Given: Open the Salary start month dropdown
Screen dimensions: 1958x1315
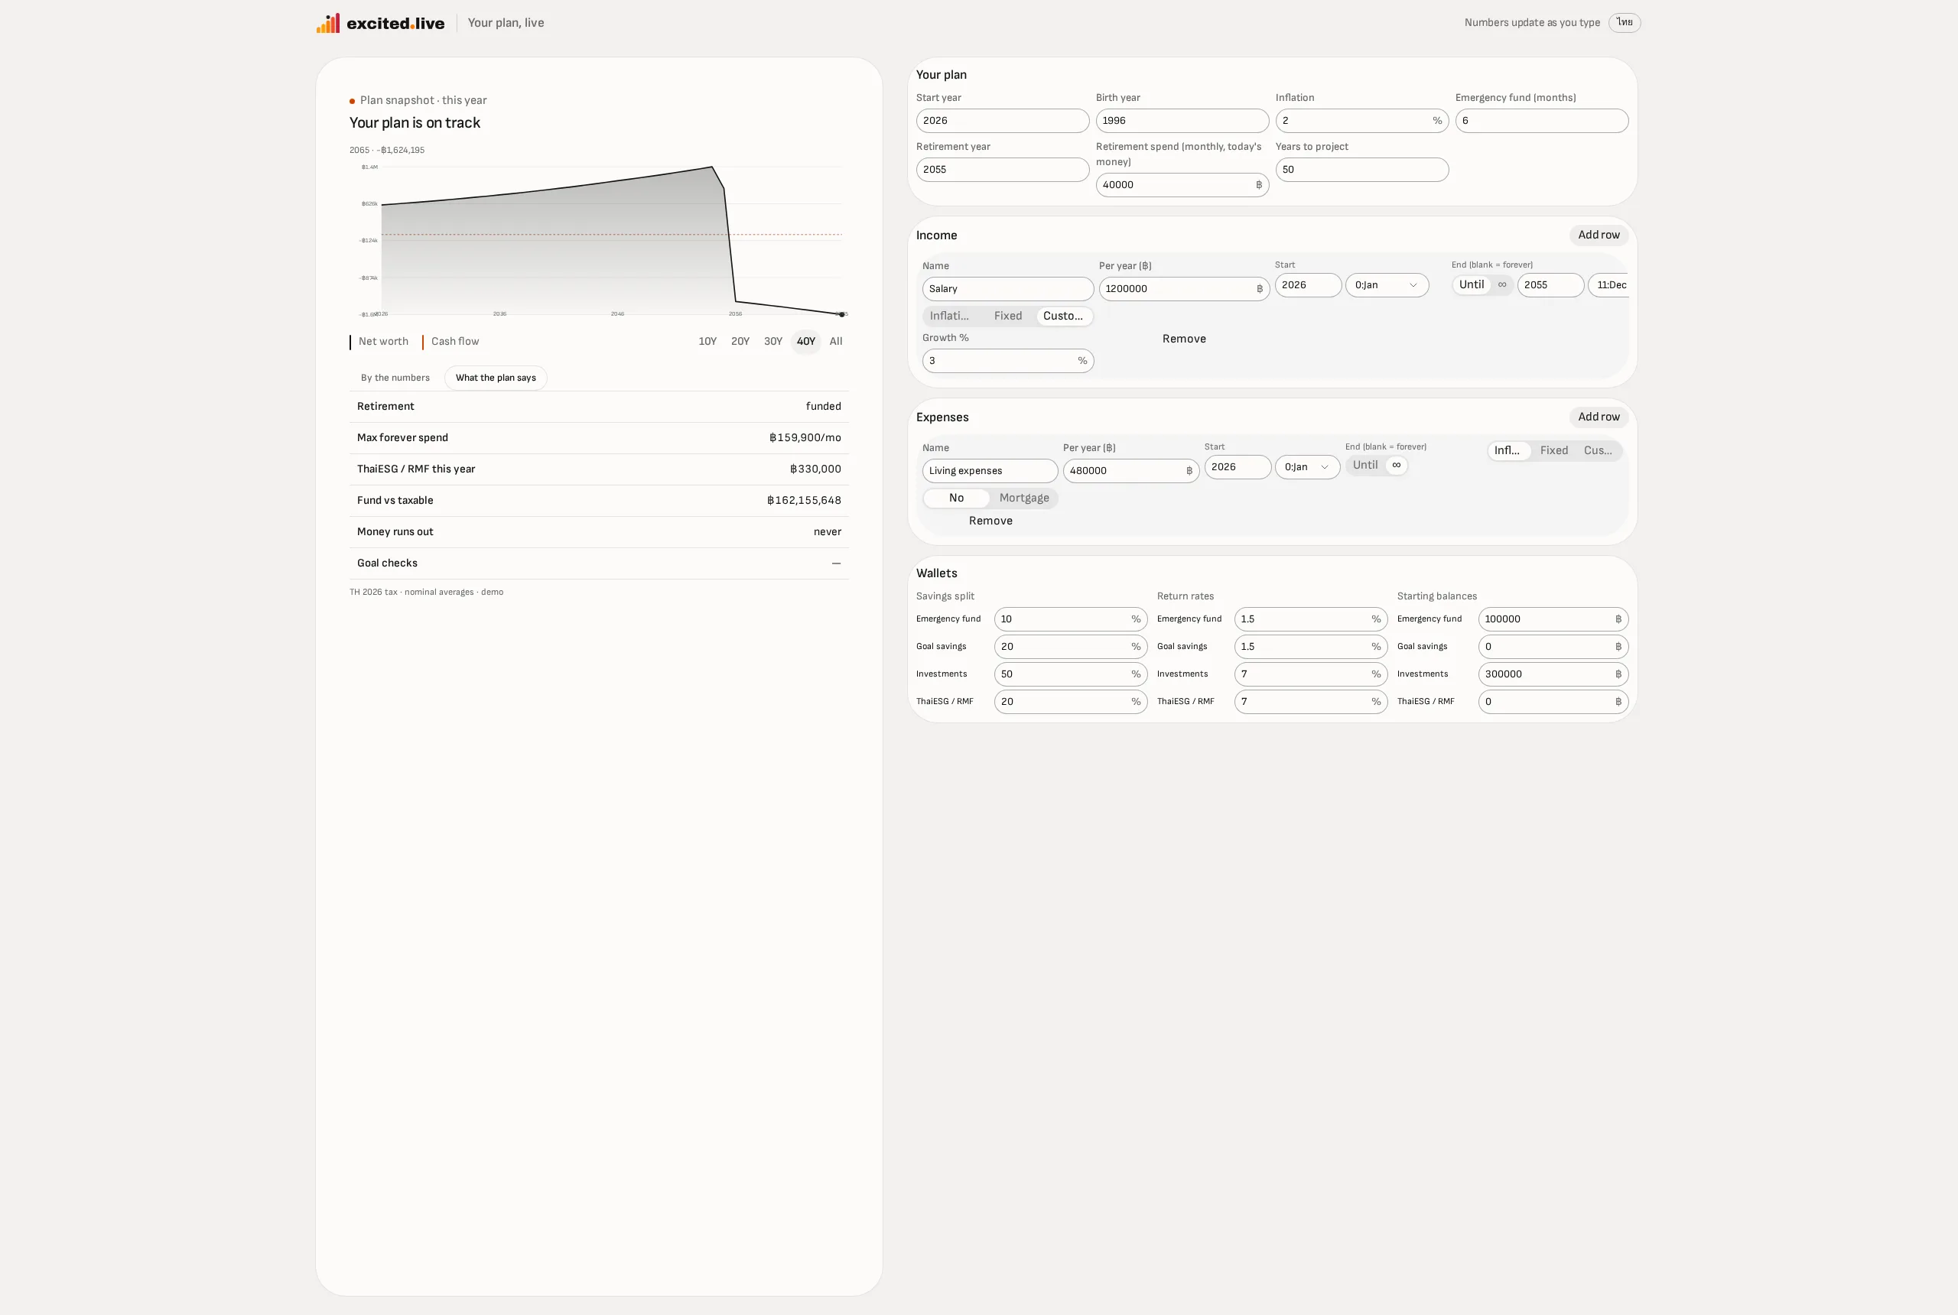Looking at the screenshot, I should (1387, 285).
